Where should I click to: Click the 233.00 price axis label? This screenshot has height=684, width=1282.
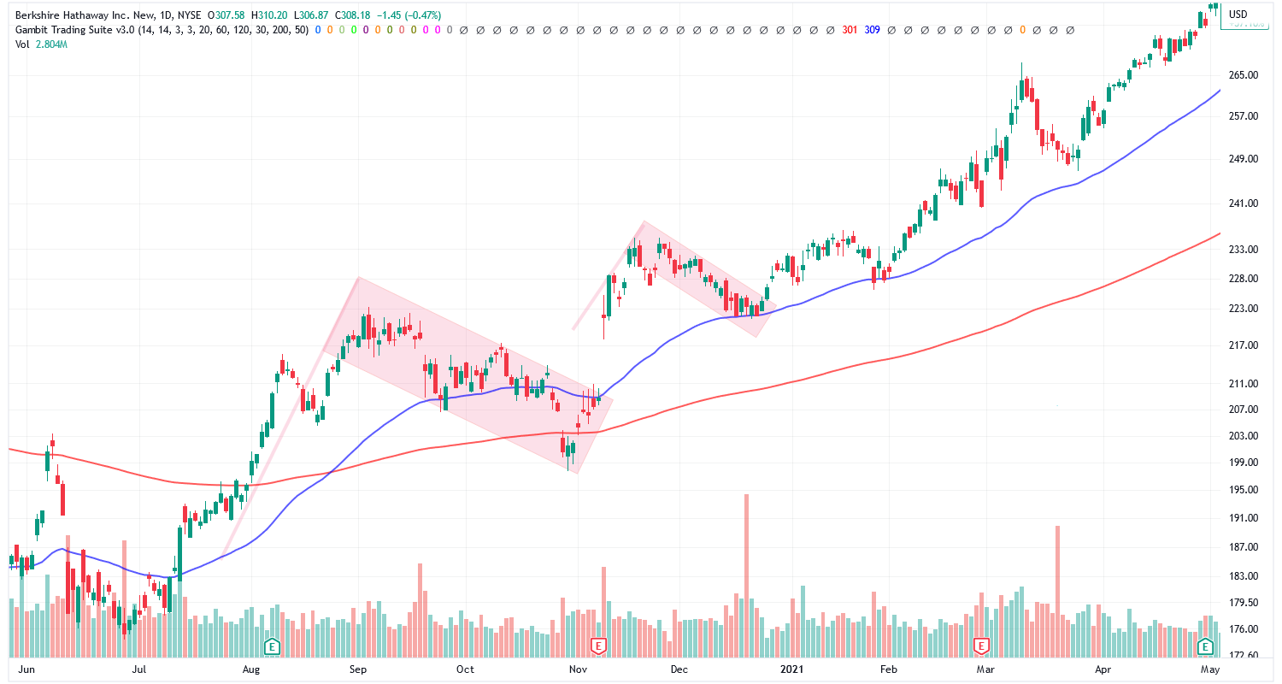(x=1242, y=250)
